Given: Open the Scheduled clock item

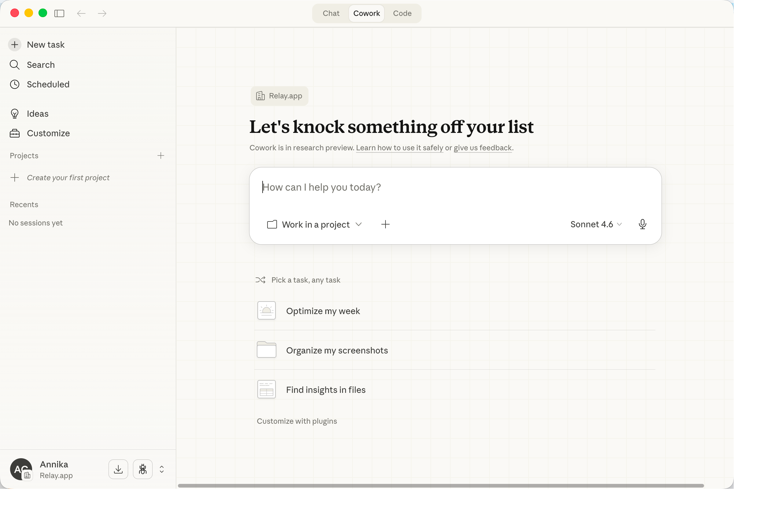Looking at the screenshot, I should [x=48, y=84].
